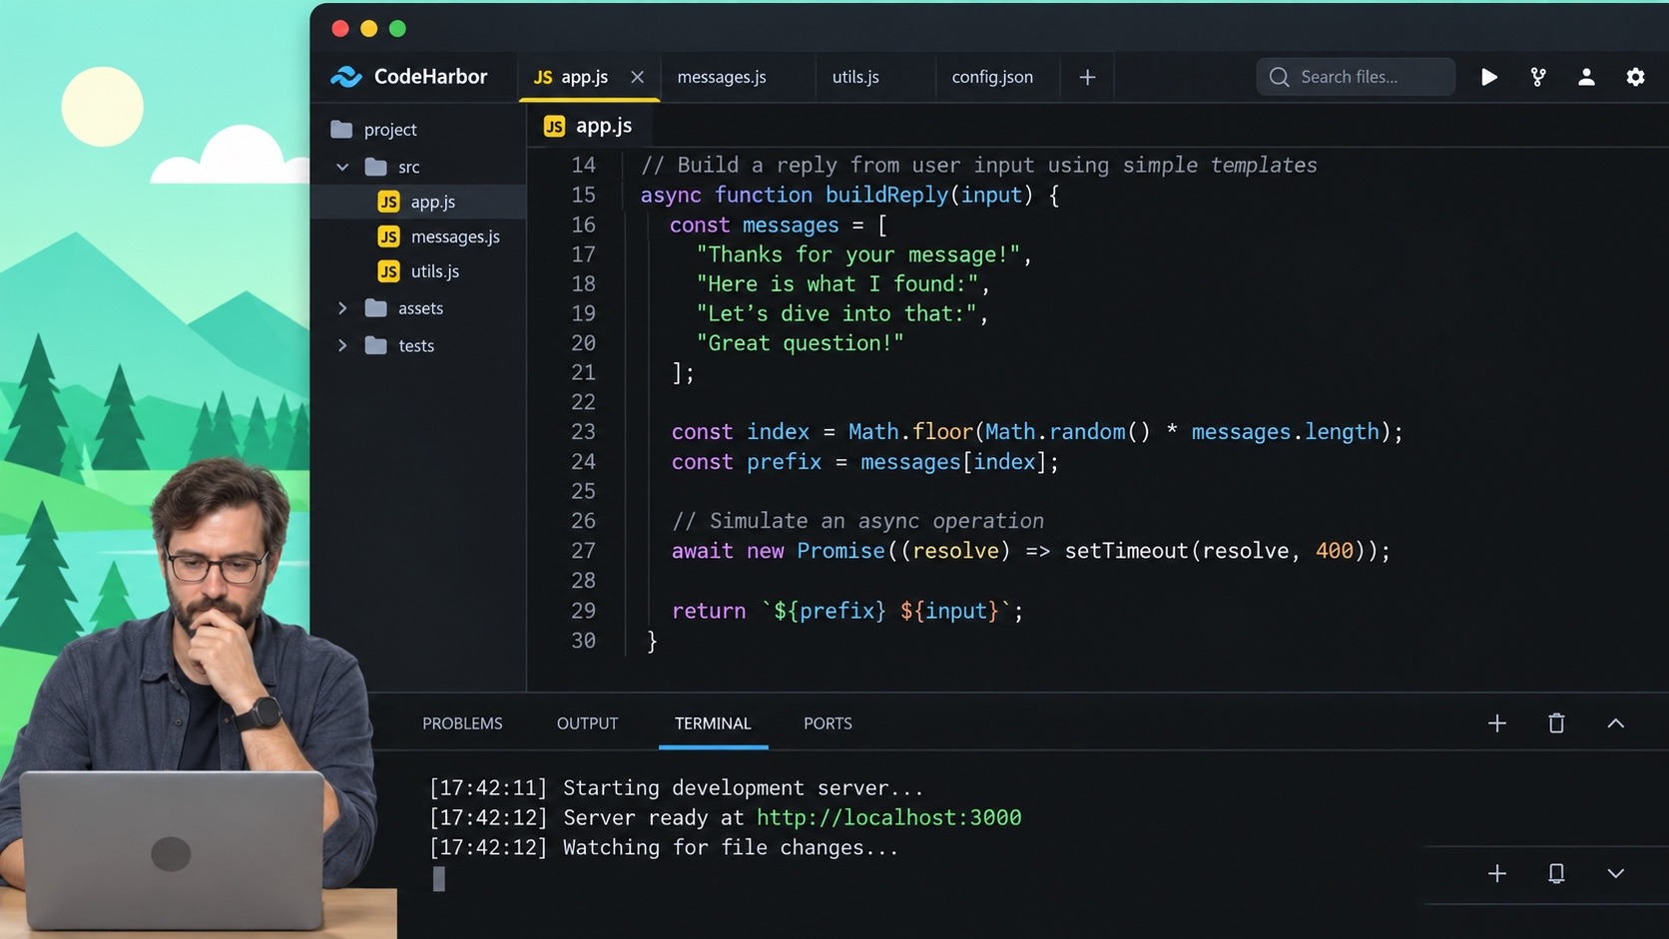Open the http://localhost:3000 link in terminal
The width and height of the screenshot is (1669, 939).
click(888, 817)
